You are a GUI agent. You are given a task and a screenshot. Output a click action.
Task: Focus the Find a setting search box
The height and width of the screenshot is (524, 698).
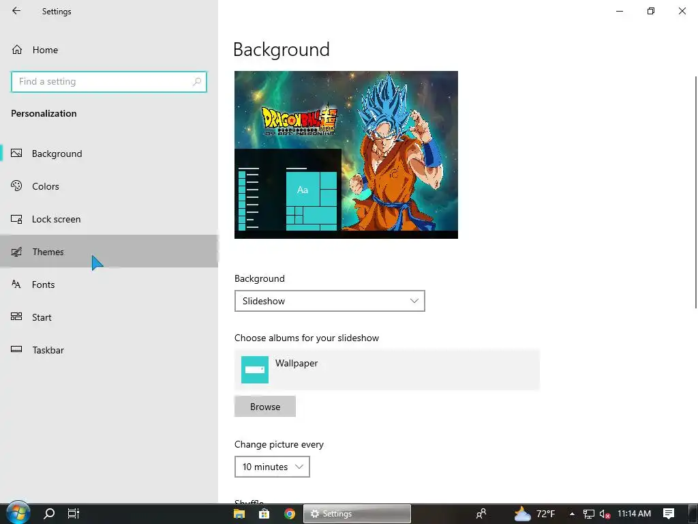(x=108, y=82)
